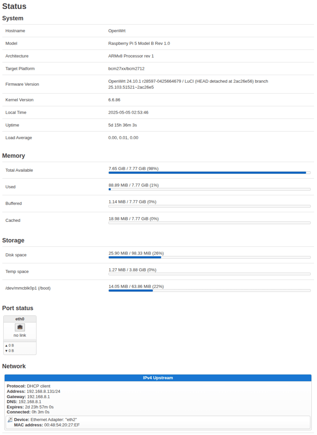This screenshot has width=317, height=435.
Task: Click the Target Platform value bcm27xx/bcm2712
Action: click(x=126, y=69)
